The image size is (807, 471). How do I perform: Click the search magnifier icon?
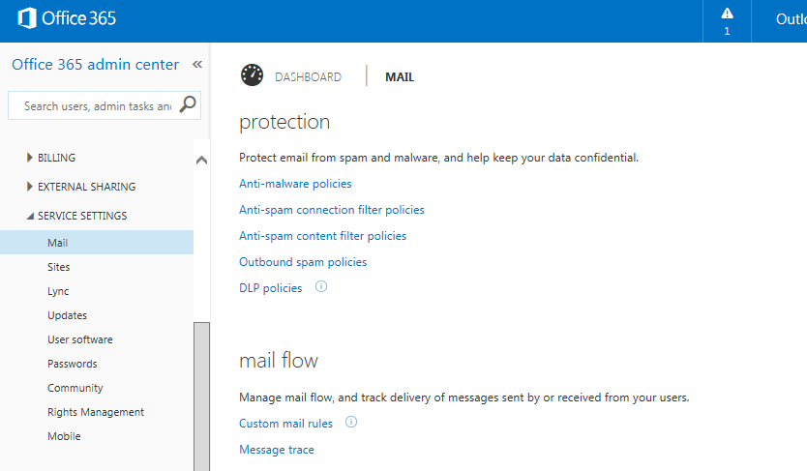point(188,104)
